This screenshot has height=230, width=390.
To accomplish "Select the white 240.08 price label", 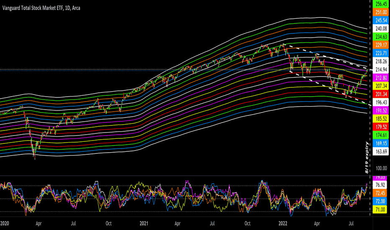I will click(x=381, y=28).
